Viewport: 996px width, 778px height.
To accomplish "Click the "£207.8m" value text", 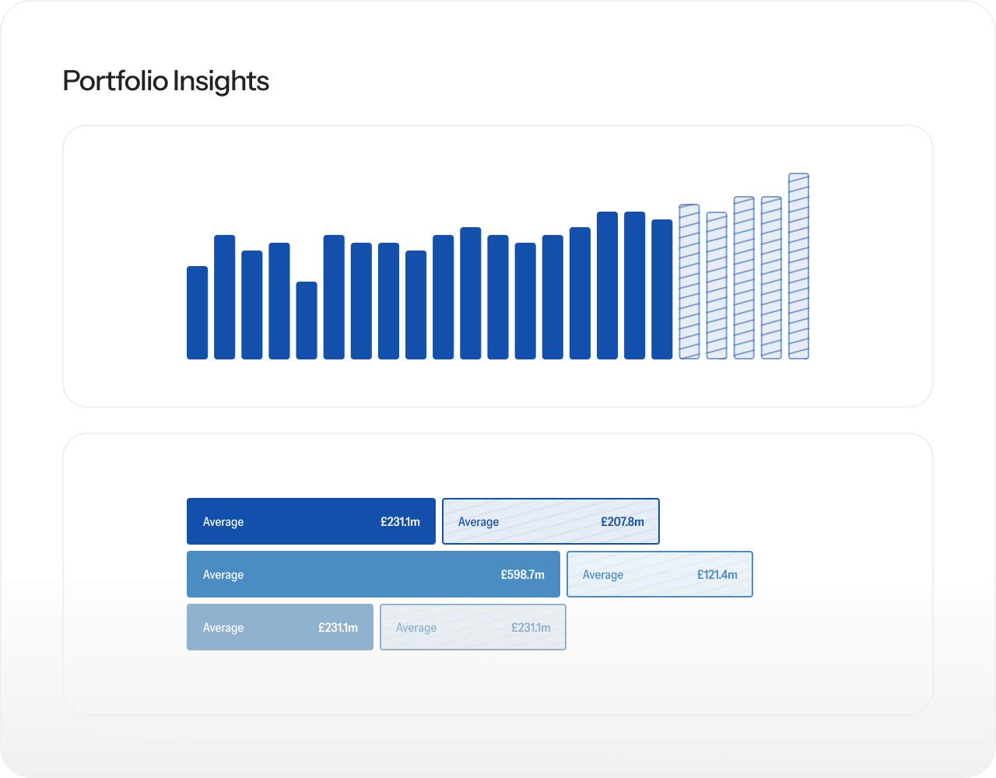I will pyautogui.click(x=622, y=522).
